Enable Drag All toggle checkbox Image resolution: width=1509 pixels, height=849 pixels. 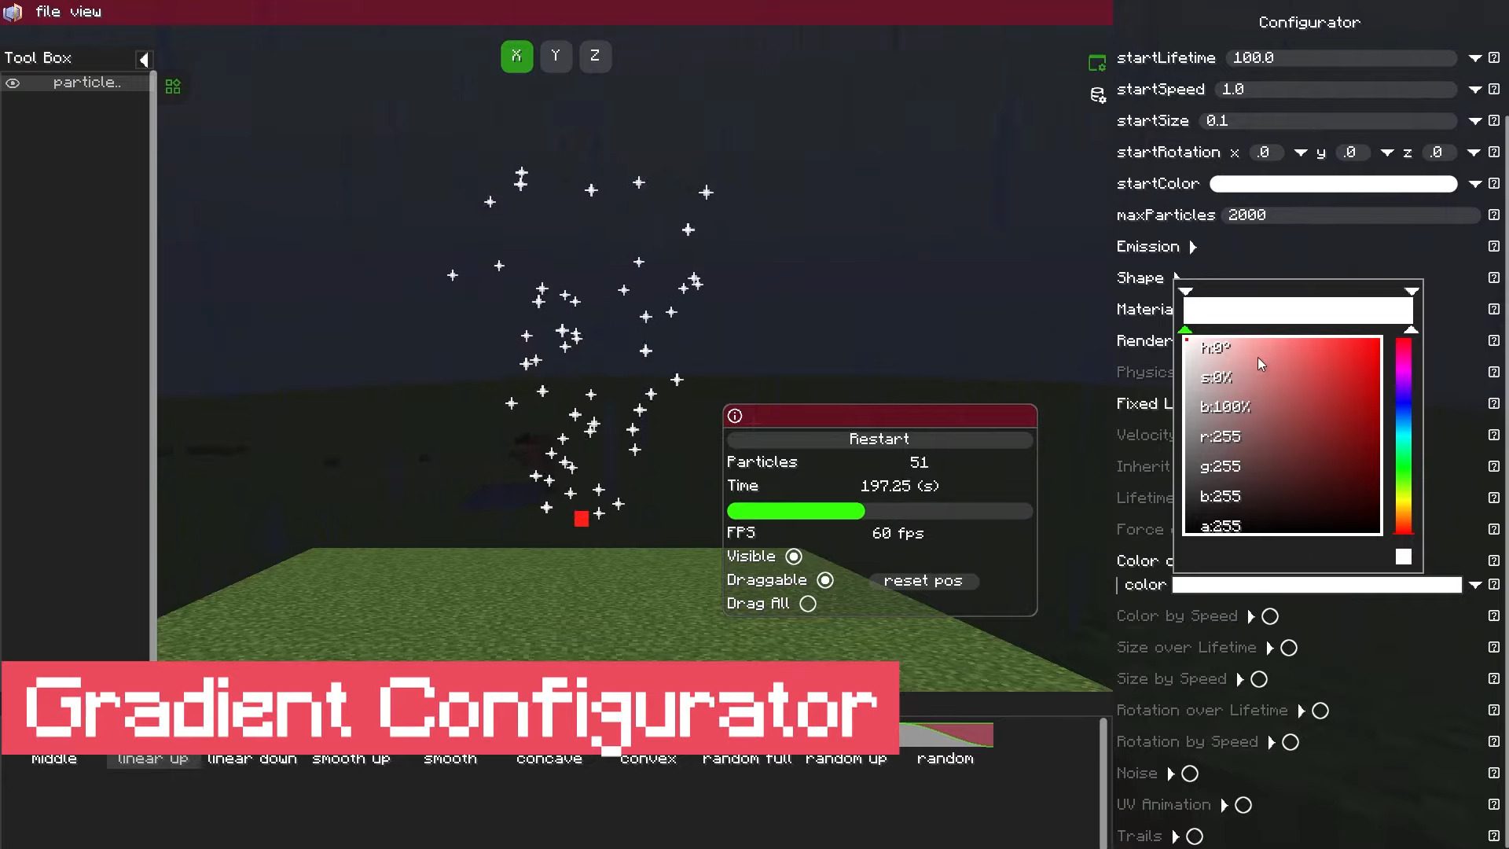coord(809,603)
